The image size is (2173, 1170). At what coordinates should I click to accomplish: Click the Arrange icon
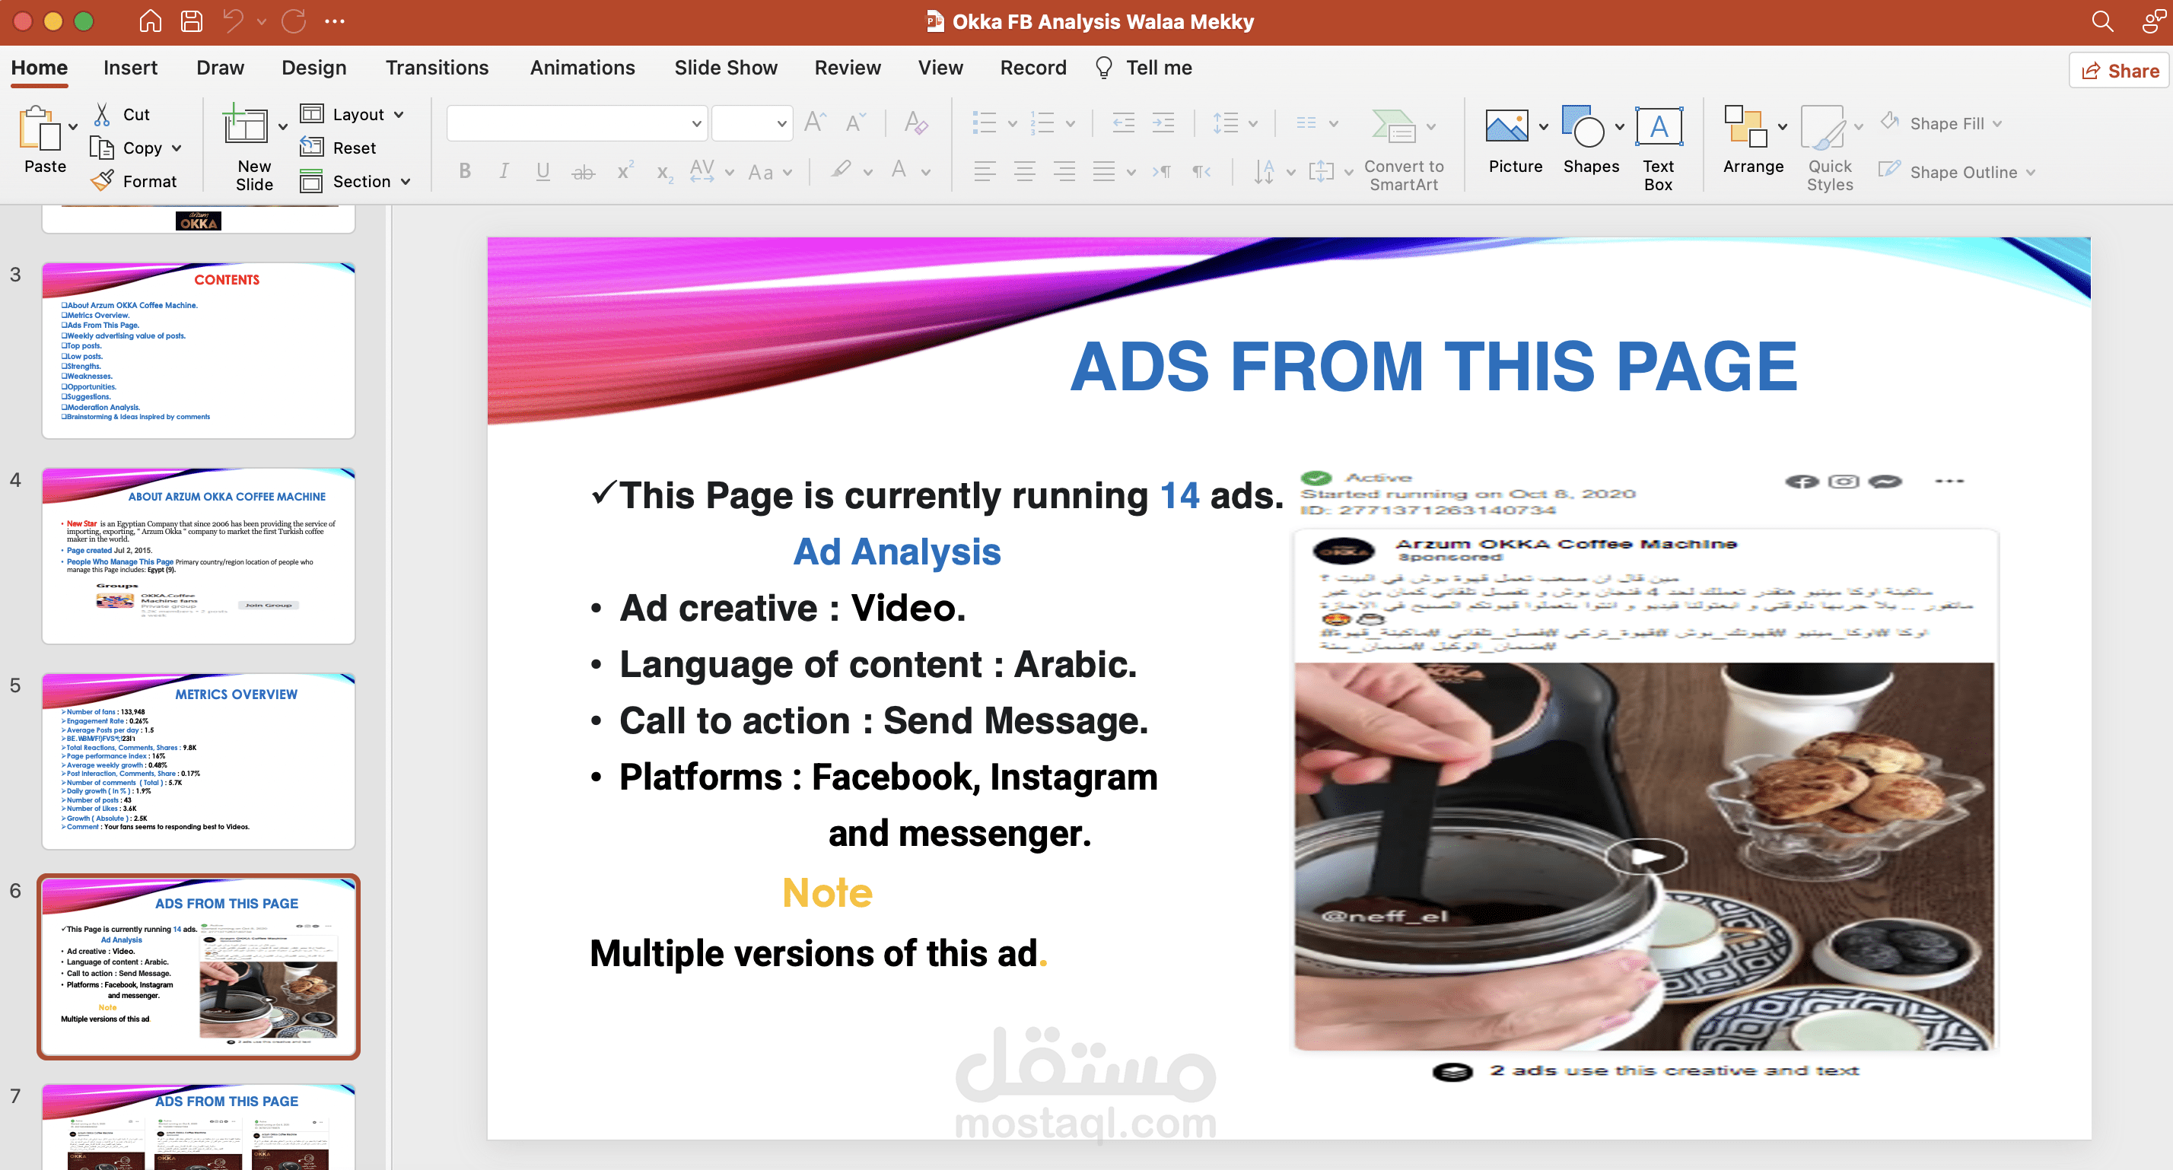pos(1745,127)
